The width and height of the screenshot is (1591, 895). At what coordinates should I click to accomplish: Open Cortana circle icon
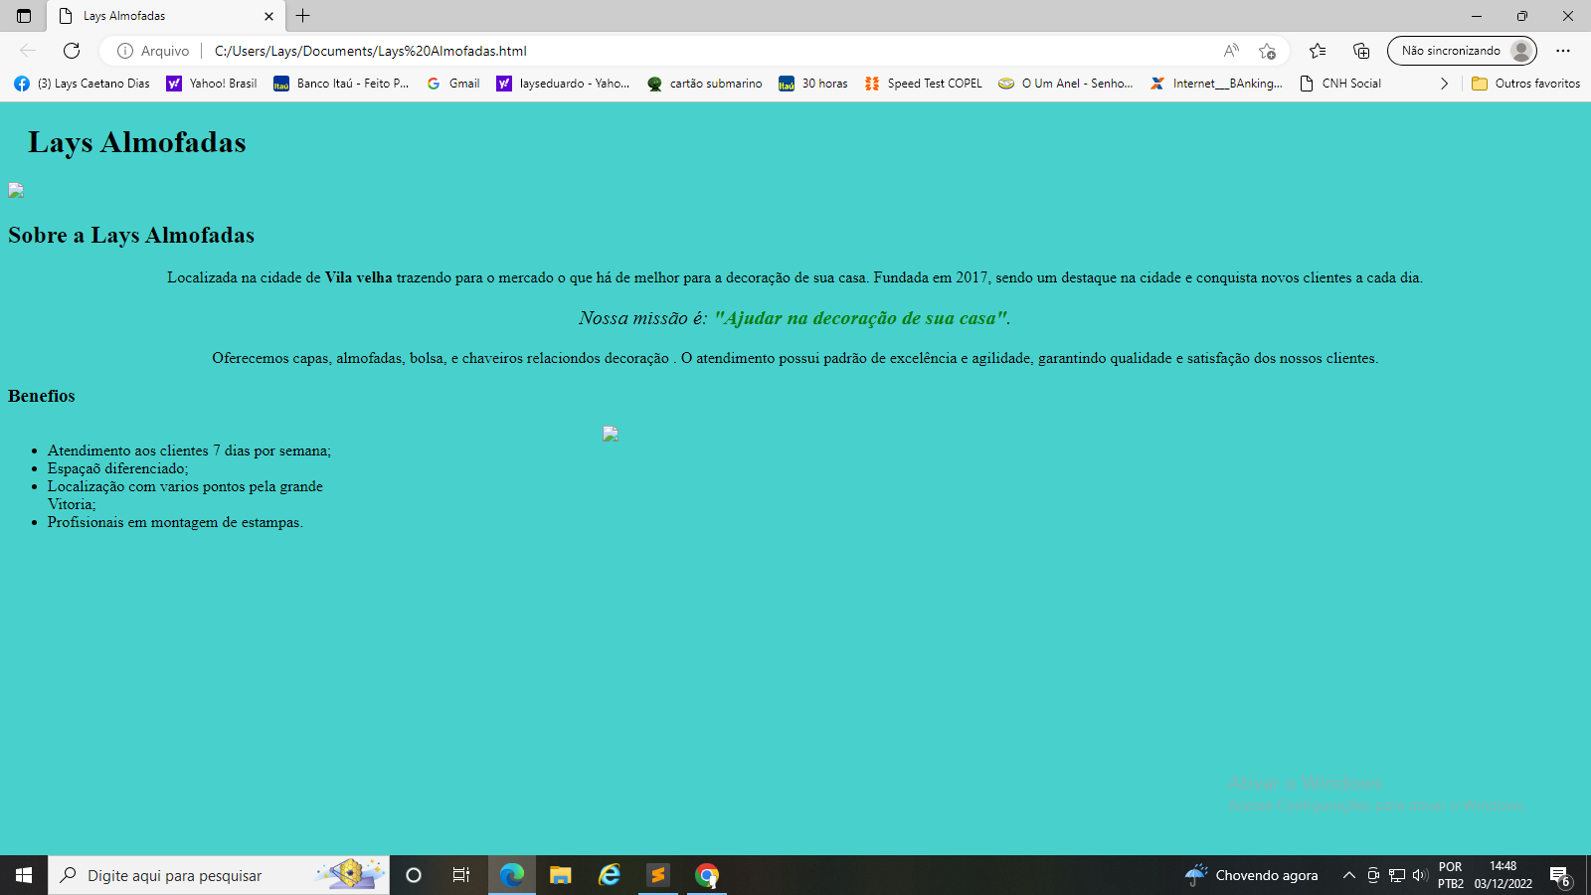414,875
